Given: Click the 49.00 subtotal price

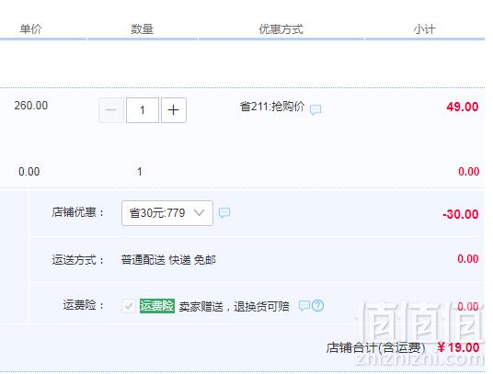Looking at the screenshot, I should tap(463, 108).
